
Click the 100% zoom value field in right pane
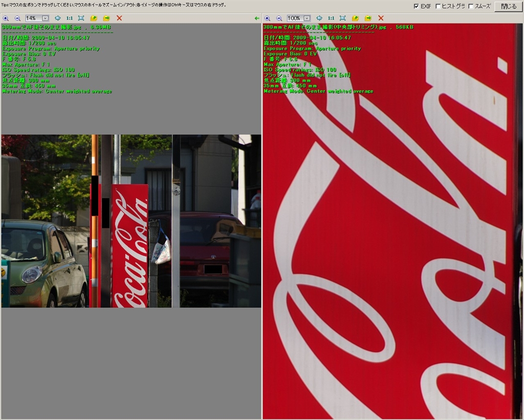pos(295,18)
